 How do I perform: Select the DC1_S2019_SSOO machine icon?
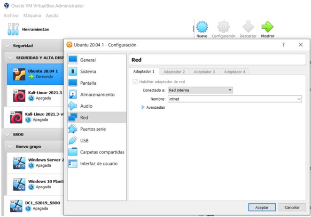click(16, 206)
